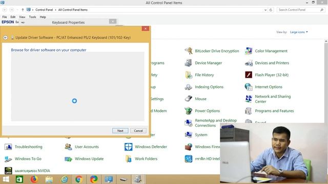Open the Mouse settings icon
The height and width of the screenshot is (184, 328).
189,99
